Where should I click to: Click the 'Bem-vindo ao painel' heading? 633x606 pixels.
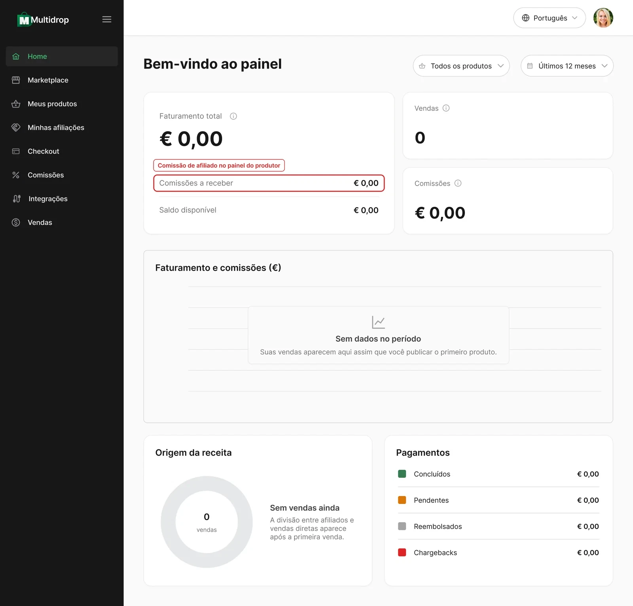click(212, 64)
